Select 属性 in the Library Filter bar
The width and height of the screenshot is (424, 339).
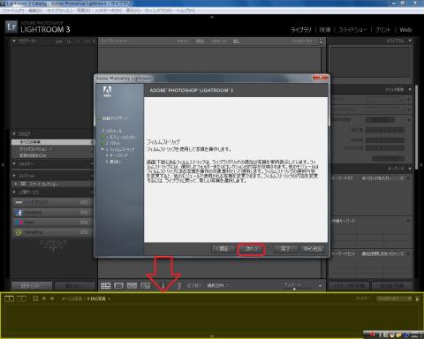pos(200,41)
